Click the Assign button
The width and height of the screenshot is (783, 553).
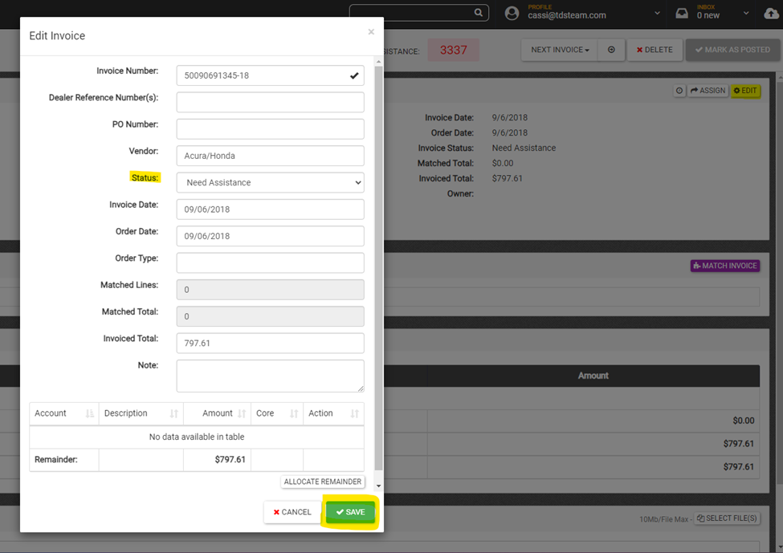click(708, 91)
